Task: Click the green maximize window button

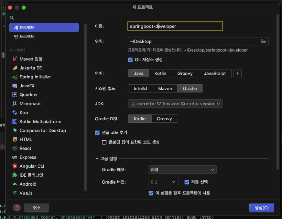Action: click(x=24, y=8)
